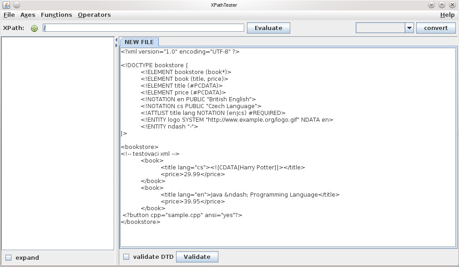This screenshot has width=459, height=267.
Task: Open the File menu
Action: point(9,15)
